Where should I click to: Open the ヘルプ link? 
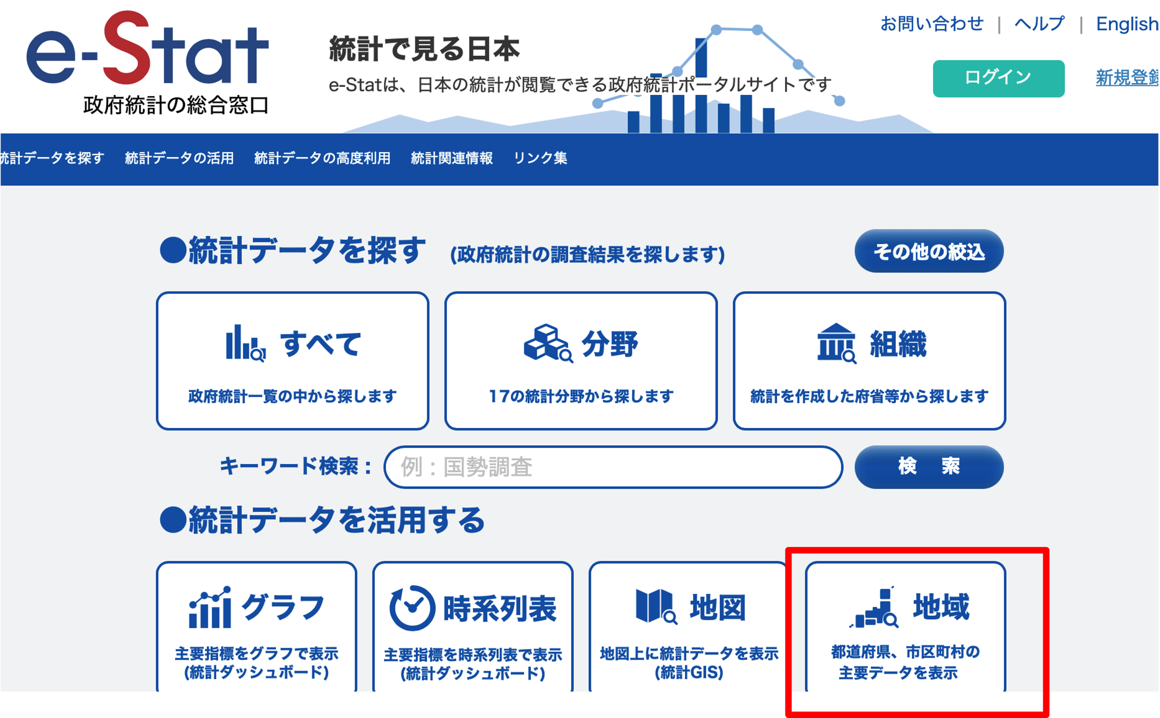click(x=1039, y=24)
